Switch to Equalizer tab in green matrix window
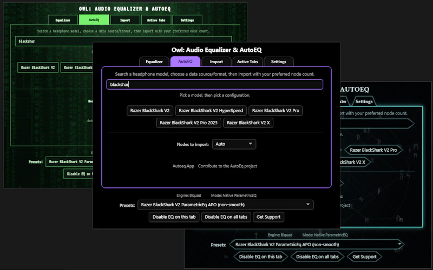 [63, 20]
